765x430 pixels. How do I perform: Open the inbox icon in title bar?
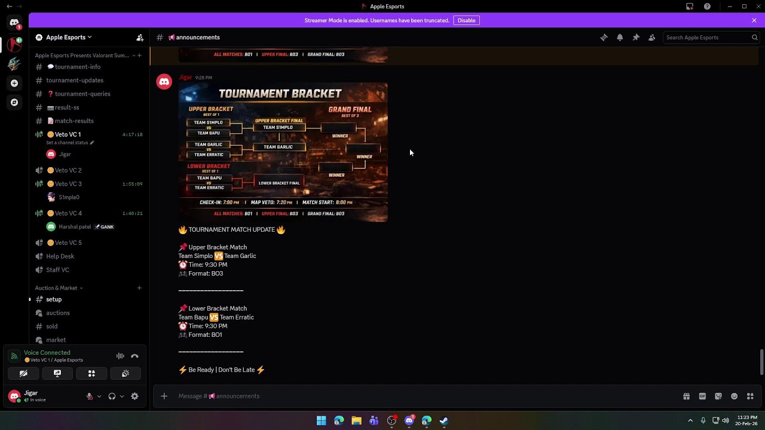[x=690, y=6]
